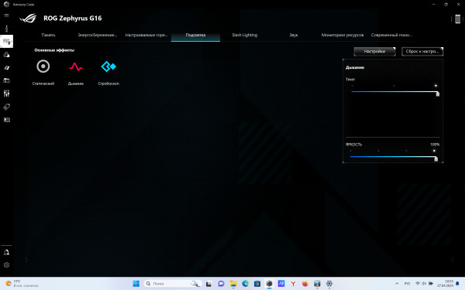This screenshot has width=465, height=290.
Task: Open Yandex browser from the taskbar
Action: [293, 284]
